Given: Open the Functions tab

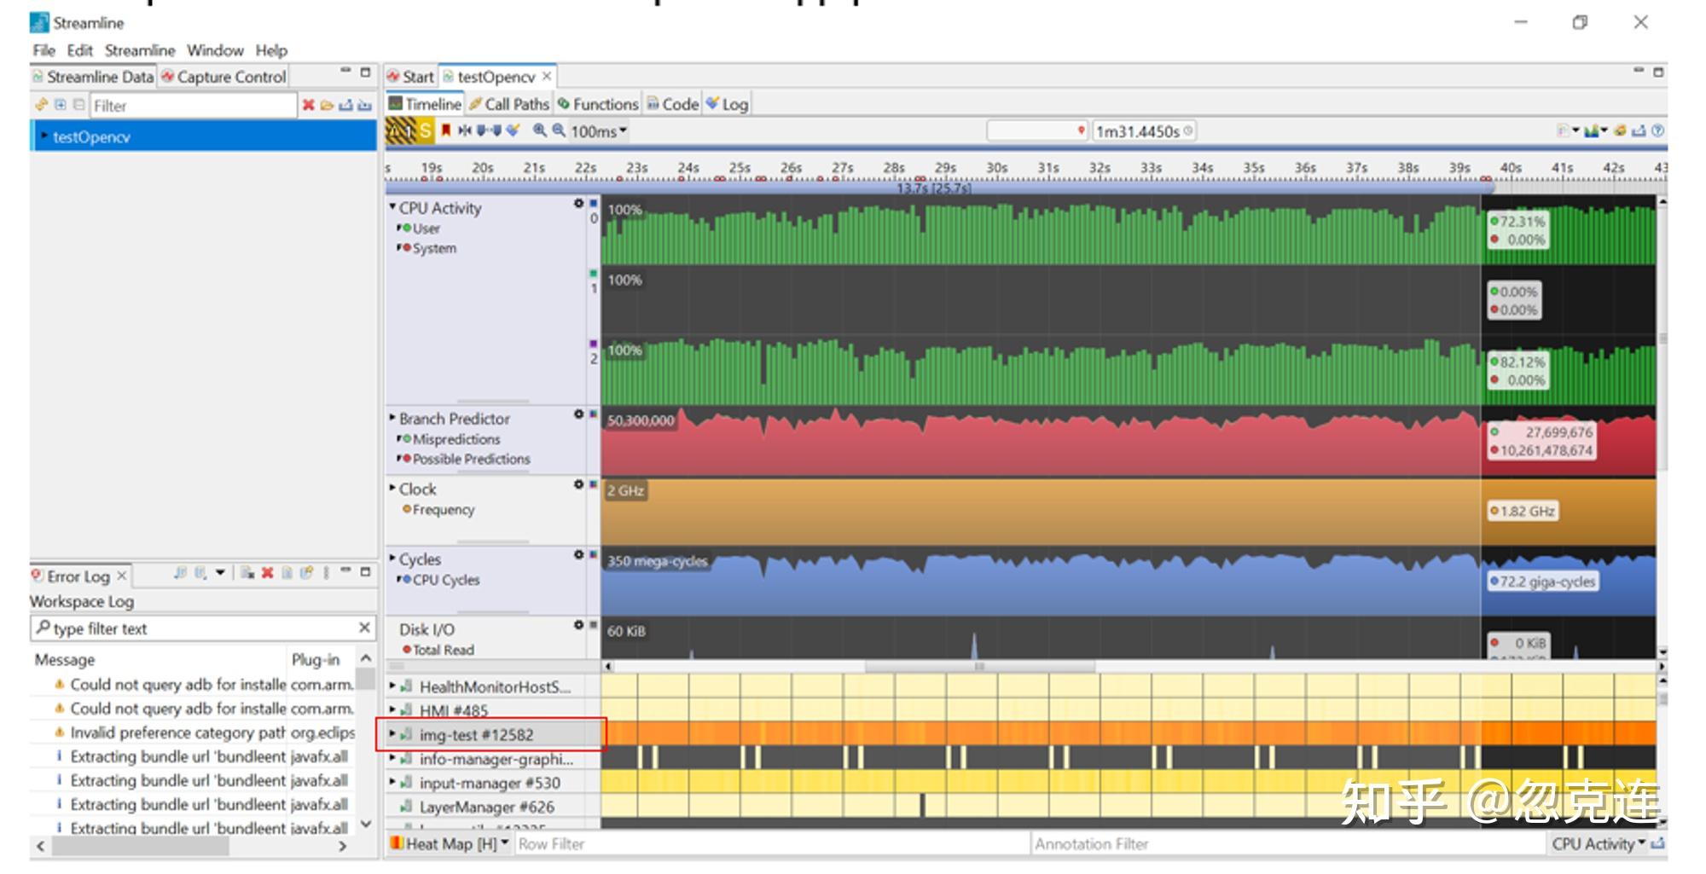Looking at the screenshot, I should tap(597, 104).
